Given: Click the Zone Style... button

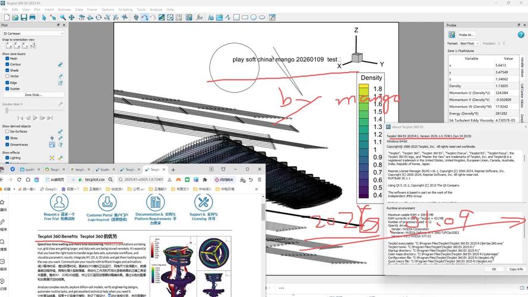Looking at the screenshot, I should 33,95.
